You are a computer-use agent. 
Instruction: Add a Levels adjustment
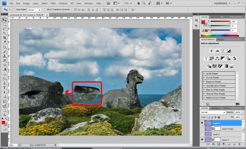(217, 51)
